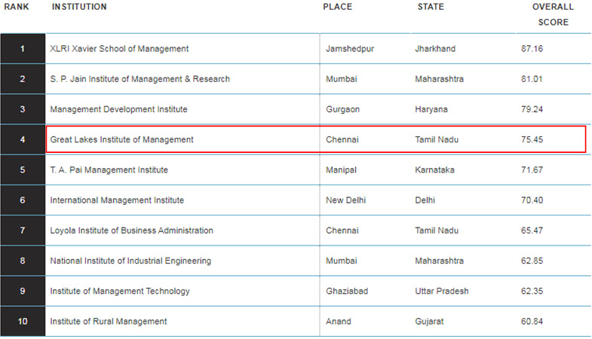592x339 pixels.
Task: Click rank cell number 4
Action: [23, 139]
